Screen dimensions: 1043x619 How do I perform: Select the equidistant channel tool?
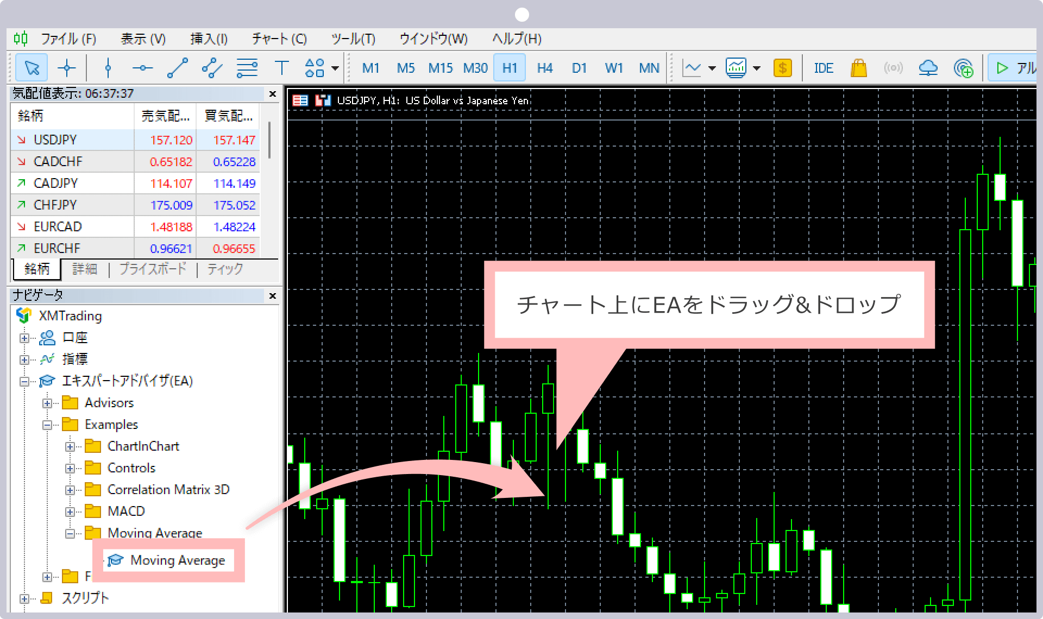pos(212,68)
